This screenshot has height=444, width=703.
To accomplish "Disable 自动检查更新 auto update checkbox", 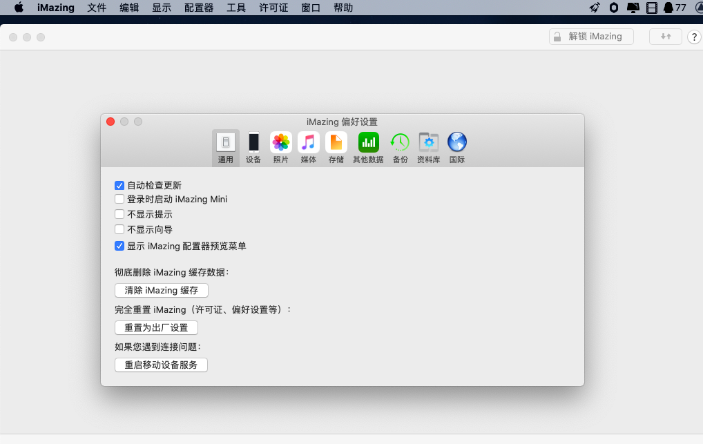I will click(x=119, y=185).
